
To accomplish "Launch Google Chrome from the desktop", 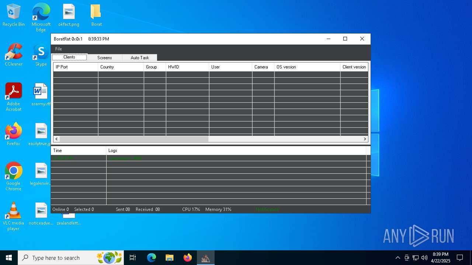I will 14,177.
